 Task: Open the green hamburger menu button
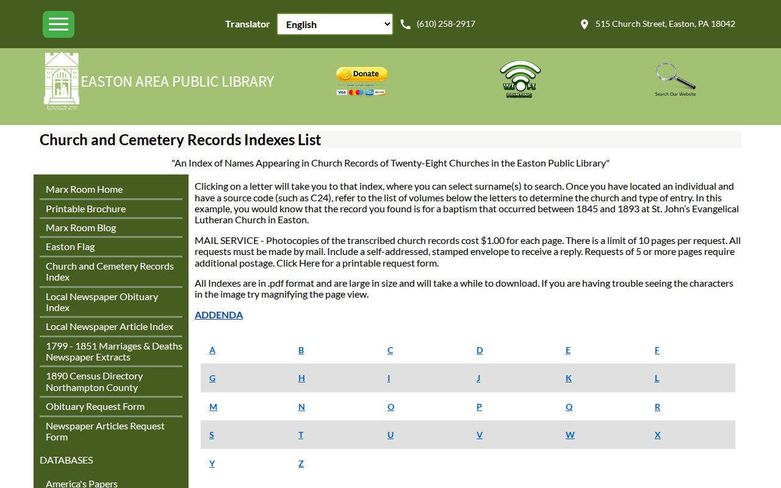tap(59, 24)
